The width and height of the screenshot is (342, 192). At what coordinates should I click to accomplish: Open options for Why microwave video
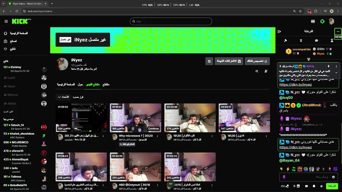(x=158, y=136)
